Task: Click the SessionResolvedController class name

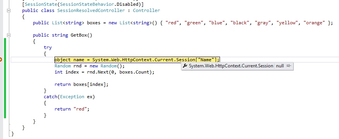Action: click(91, 10)
